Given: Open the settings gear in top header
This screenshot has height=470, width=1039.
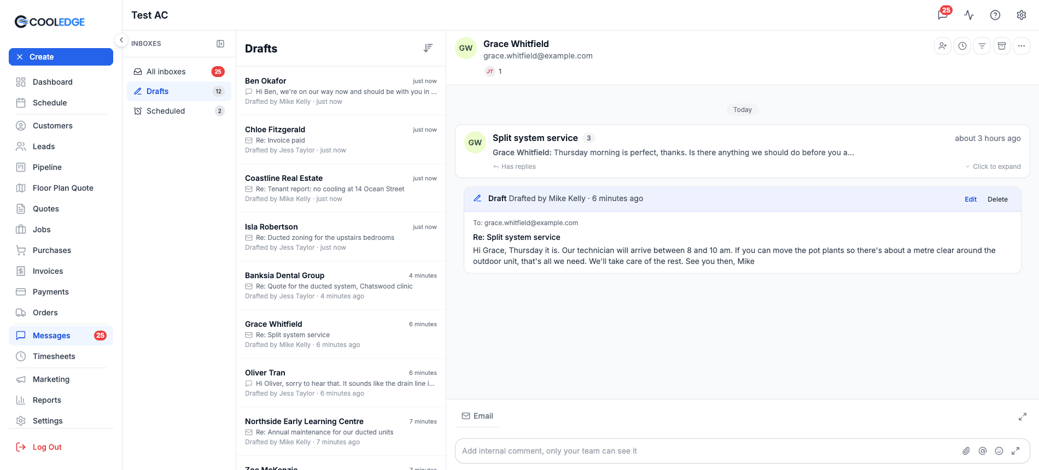Looking at the screenshot, I should 1022,15.
